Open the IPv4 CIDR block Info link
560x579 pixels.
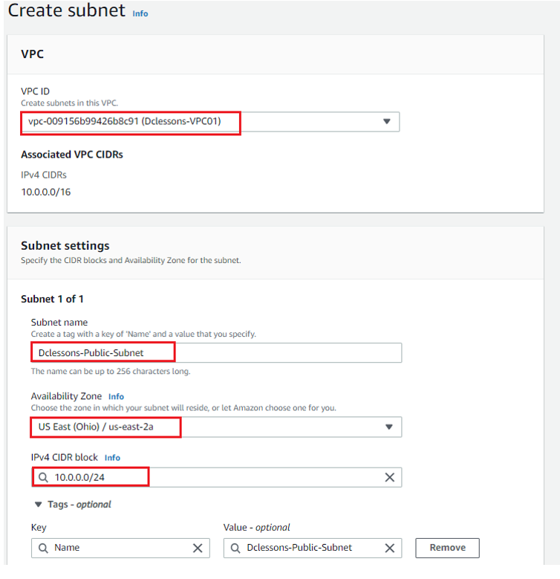coord(112,458)
